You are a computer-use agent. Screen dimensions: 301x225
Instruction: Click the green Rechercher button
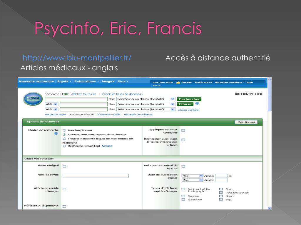189,99
